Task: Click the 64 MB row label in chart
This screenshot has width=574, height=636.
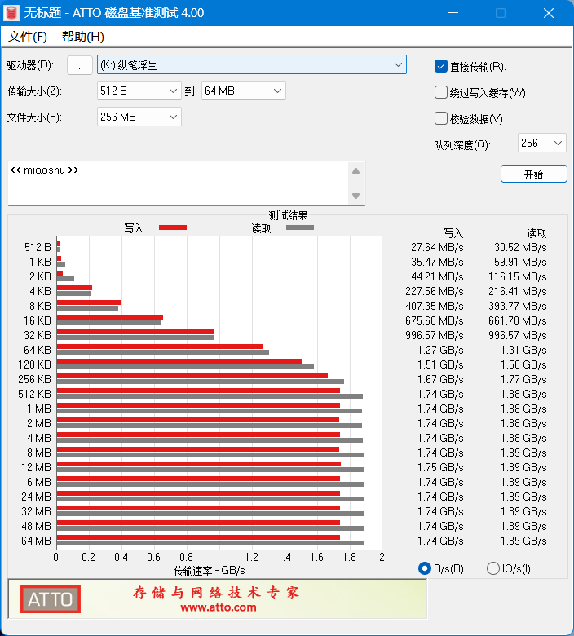Action: point(36,541)
